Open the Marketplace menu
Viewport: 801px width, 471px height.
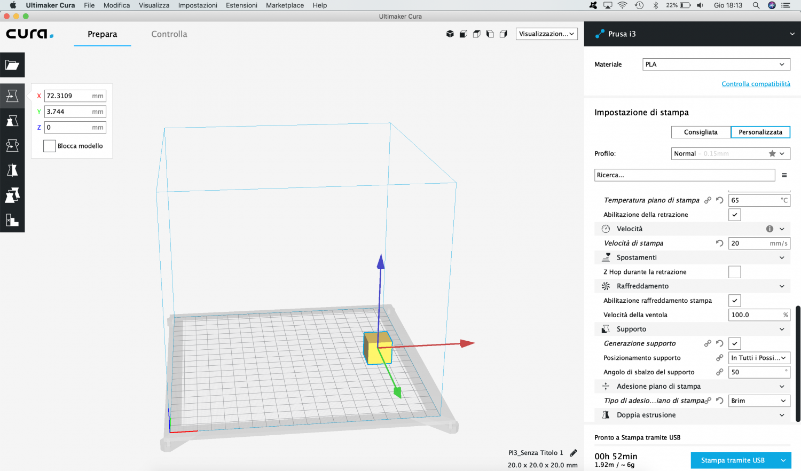[285, 5]
